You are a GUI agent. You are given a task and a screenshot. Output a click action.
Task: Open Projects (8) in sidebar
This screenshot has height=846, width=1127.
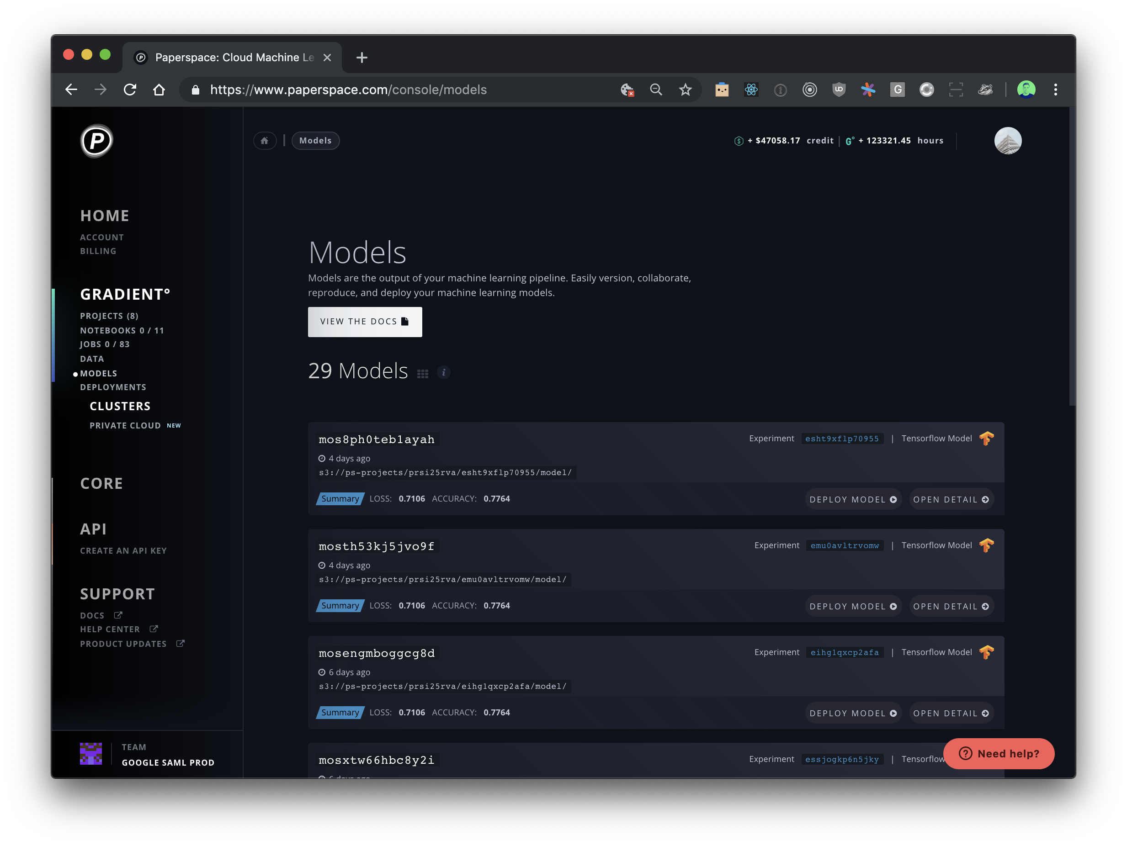(x=109, y=316)
